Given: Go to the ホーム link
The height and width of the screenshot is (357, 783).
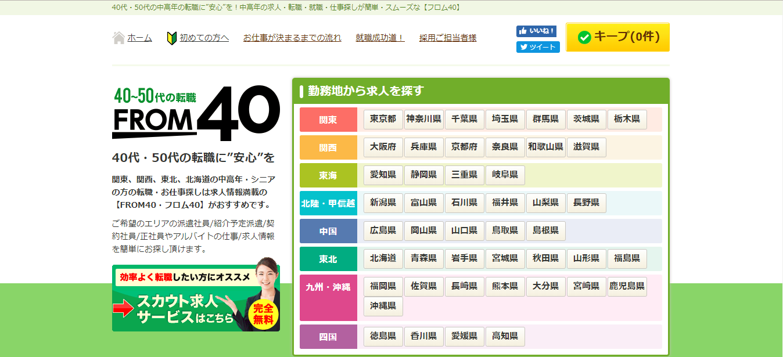Looking at the screenshot, I should [x=139, y=38].
